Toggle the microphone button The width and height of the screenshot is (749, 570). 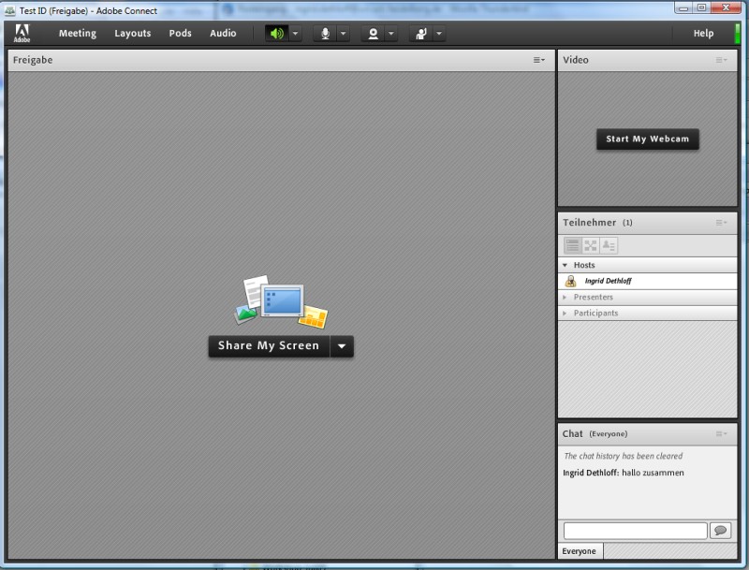tap(325, 34)
